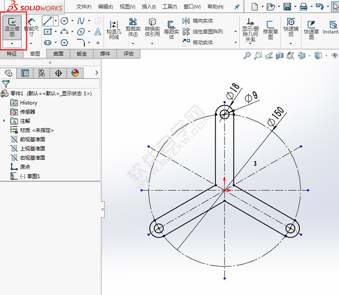The height and width of the screenshot is (295, 339).
Task: Select the sketch Text (A) tool
Action: point(98,32)
